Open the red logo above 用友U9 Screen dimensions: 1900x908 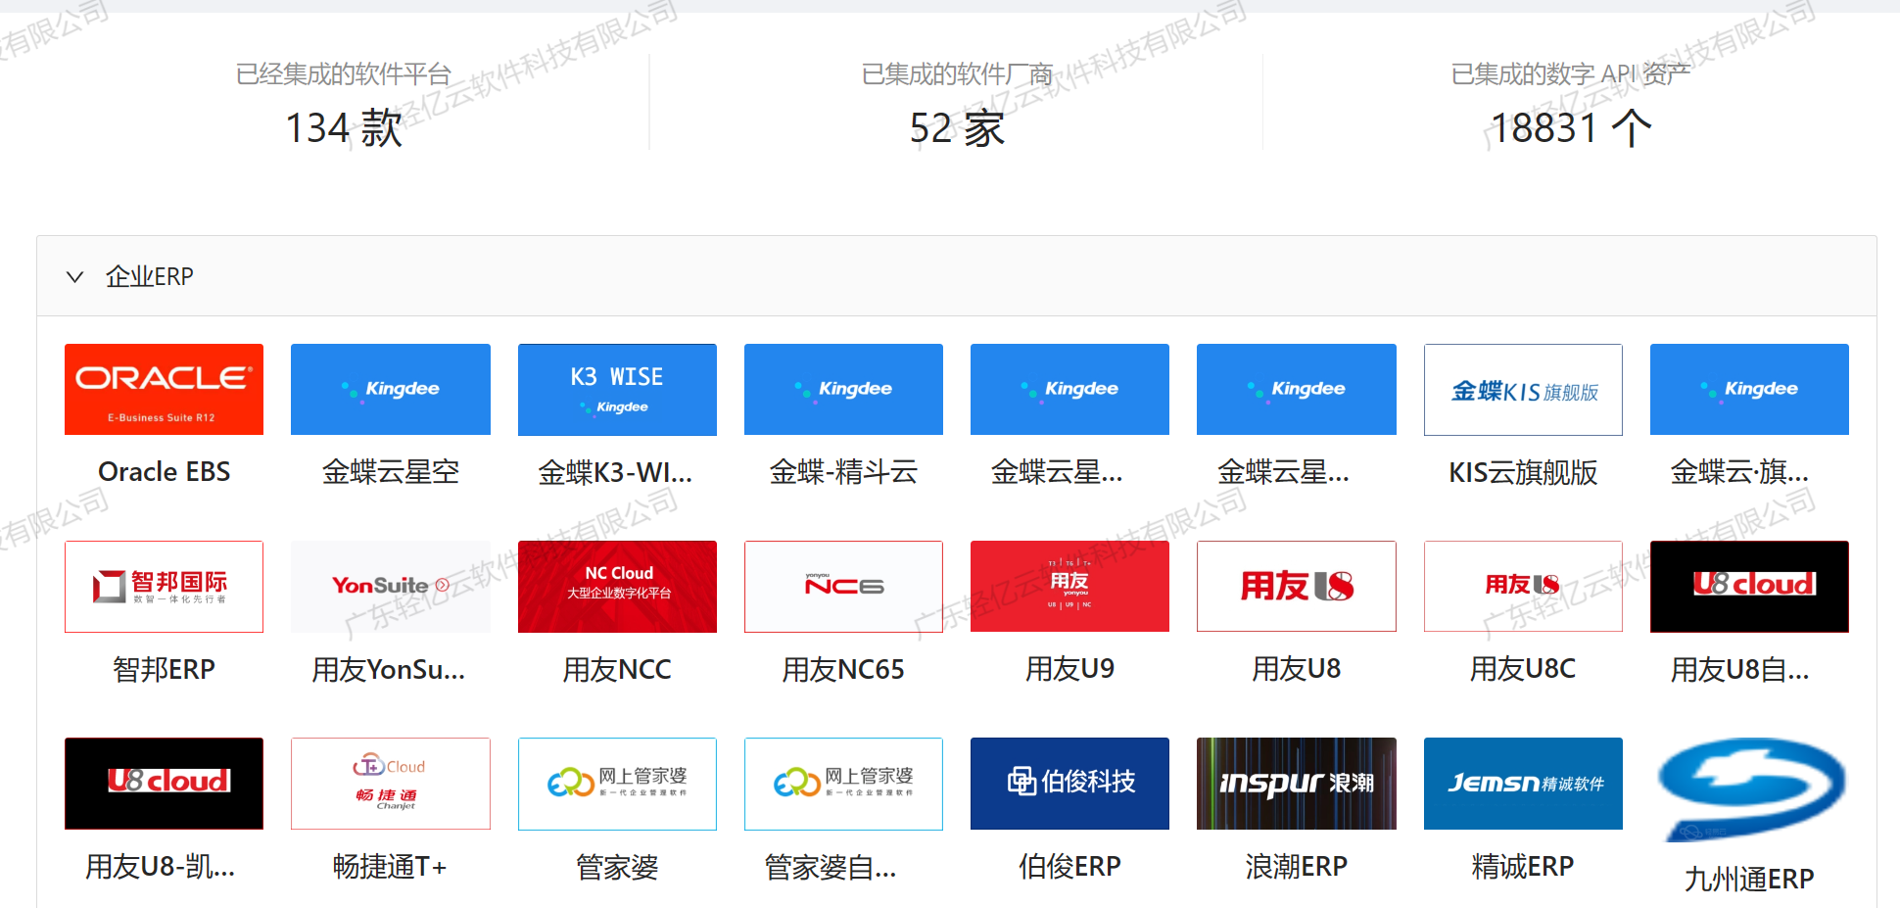[1069, 586]
